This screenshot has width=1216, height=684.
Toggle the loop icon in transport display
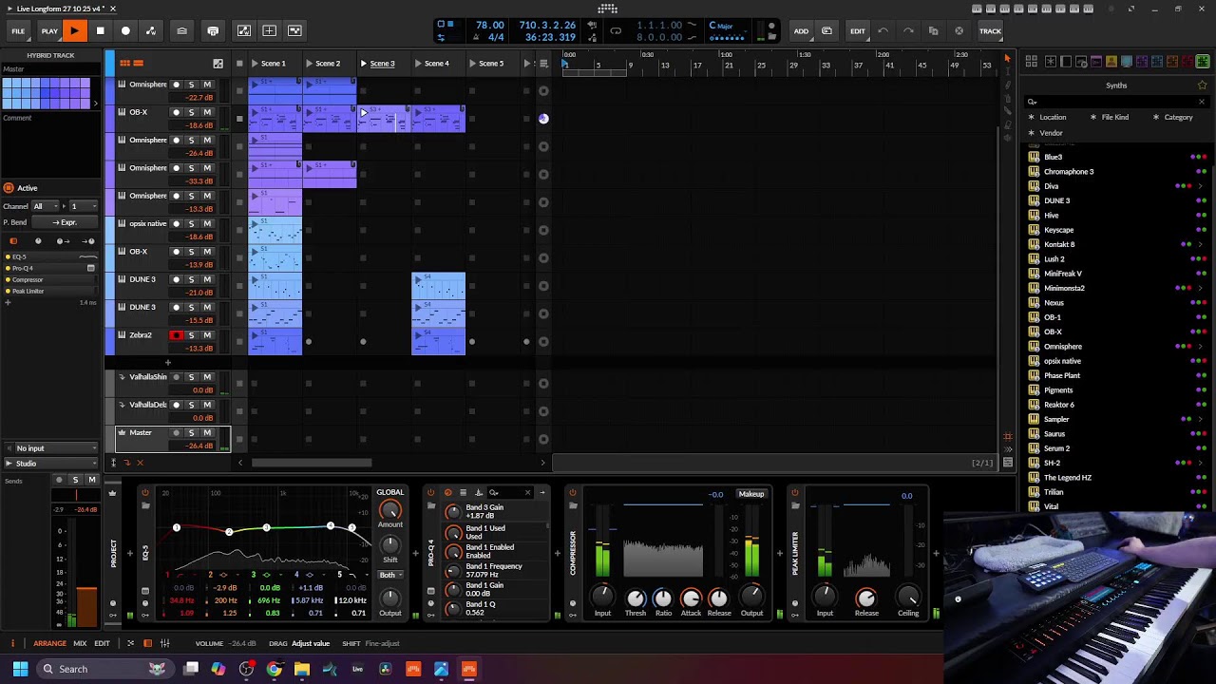(616, 30)
